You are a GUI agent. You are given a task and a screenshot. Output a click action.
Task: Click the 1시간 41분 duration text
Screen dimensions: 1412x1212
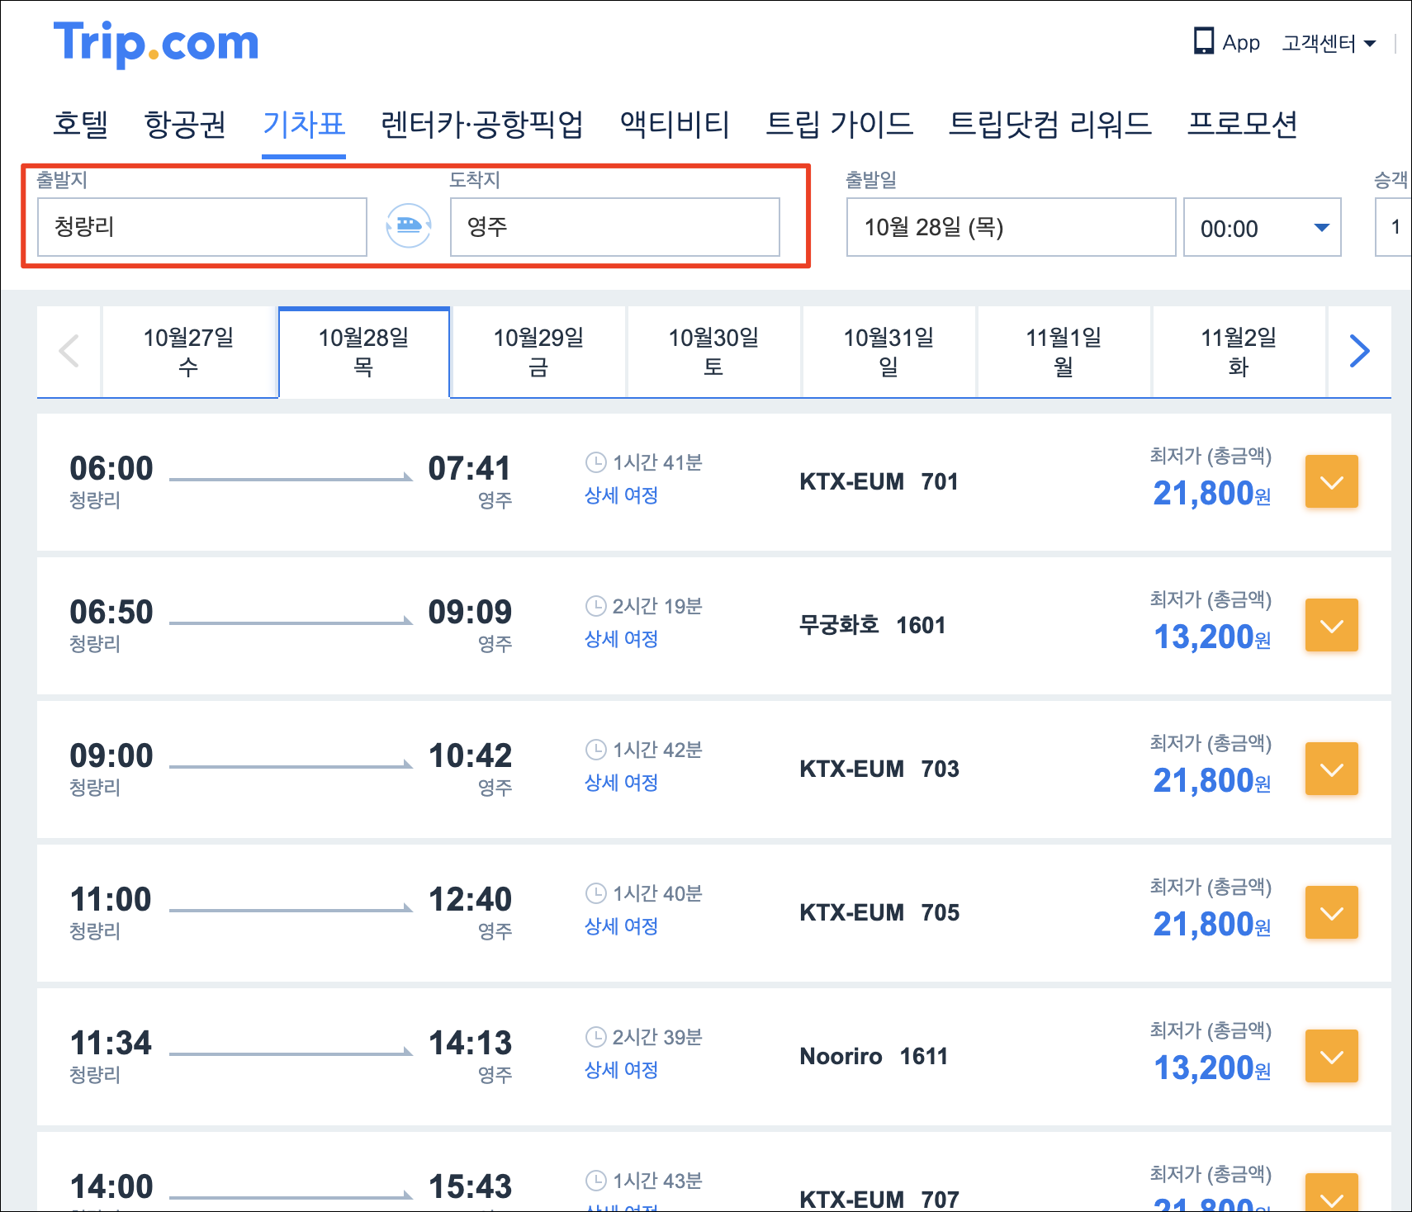tap(657, 462)
